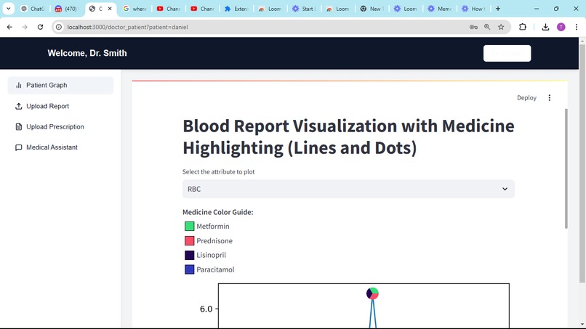
Task: Click the zoom magnifier icon in address bar
Action: 487,27
